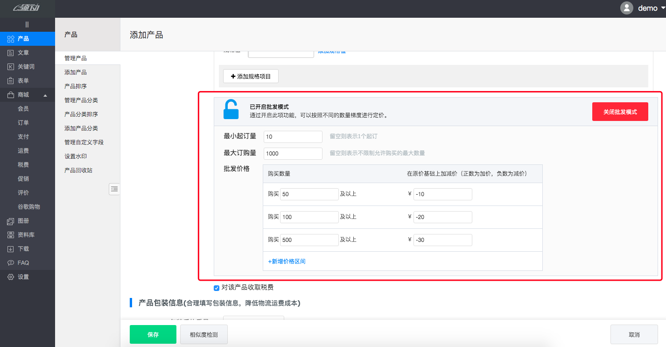The height and width of the screenshot is (347, 666).
Task: Select the 表单 (Forms) icon
Action: pyautogui.click(x=11, y=80)
